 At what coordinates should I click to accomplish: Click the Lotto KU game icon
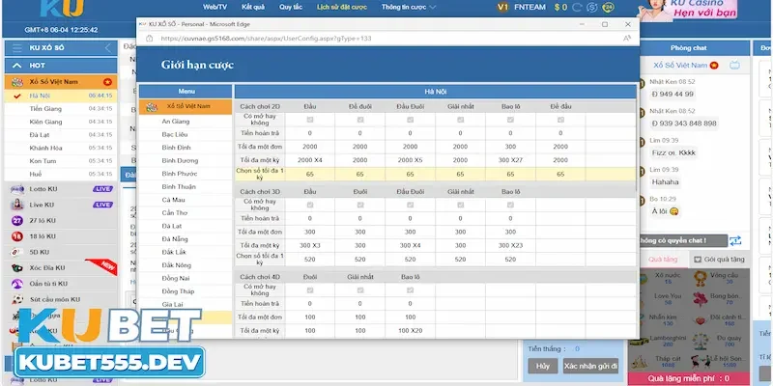point(15,189)
